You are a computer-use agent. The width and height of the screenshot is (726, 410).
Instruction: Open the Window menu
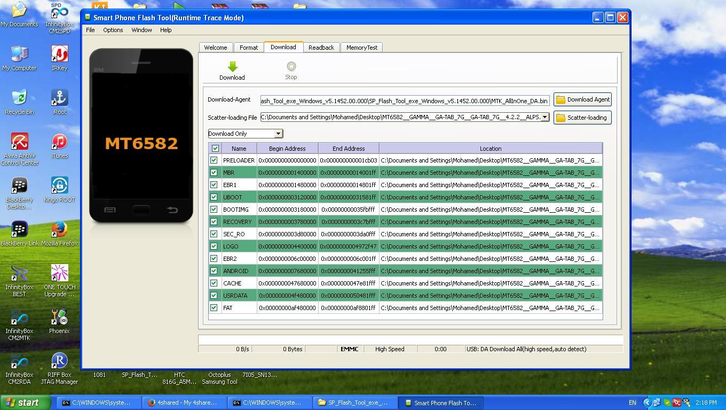[141, 30]
